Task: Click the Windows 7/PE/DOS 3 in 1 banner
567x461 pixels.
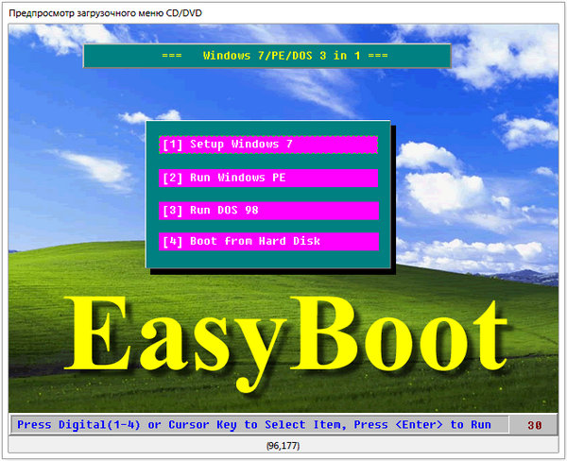Action: point(267,56)
